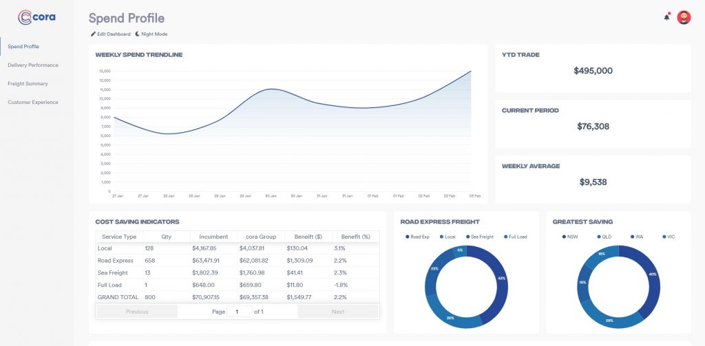
Task: Toggle VIC legend item
Action: pos(669,237)
